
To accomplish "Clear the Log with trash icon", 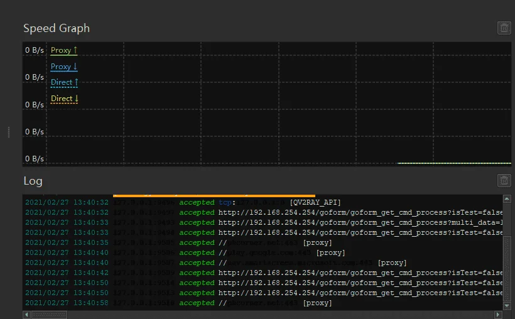I will click(504, 180).
